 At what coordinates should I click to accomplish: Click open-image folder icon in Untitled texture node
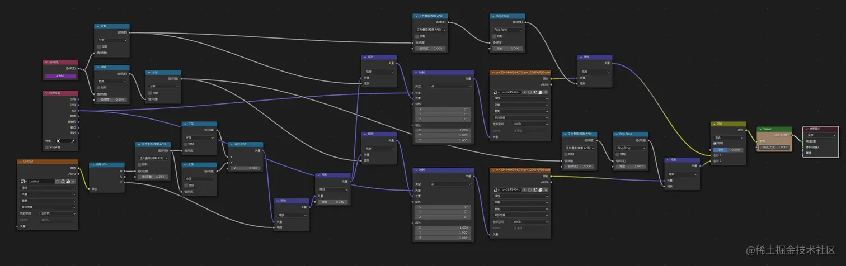(68, 182)
